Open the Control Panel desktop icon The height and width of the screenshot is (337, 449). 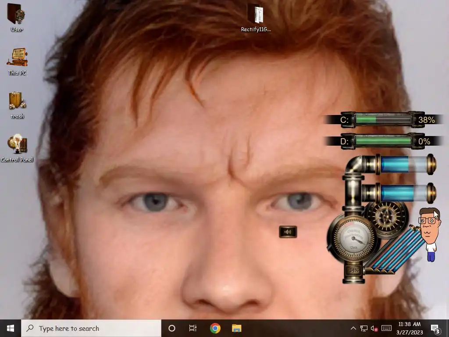[17, 148]
